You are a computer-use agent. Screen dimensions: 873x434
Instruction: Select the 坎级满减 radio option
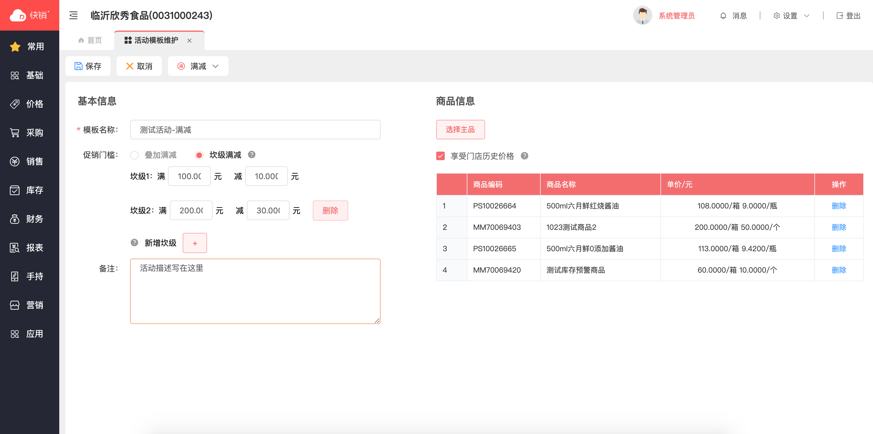coord(199,155)
